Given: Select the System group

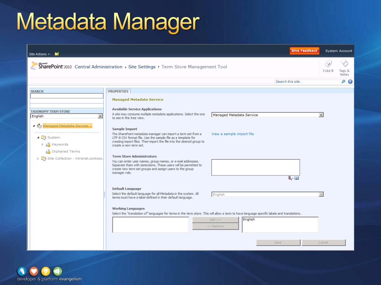Looking at the screenshot, I should tap(54, 137).
